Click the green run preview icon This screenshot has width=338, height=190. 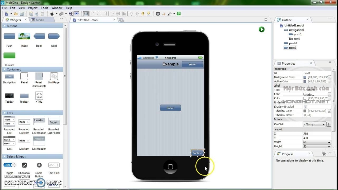pyautogui.click(x=261, y=30)
